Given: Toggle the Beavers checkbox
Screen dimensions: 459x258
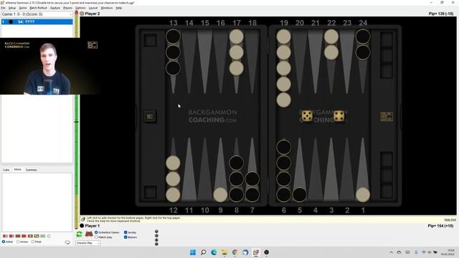Looking at the screenshot, I should tap(126, 237).
